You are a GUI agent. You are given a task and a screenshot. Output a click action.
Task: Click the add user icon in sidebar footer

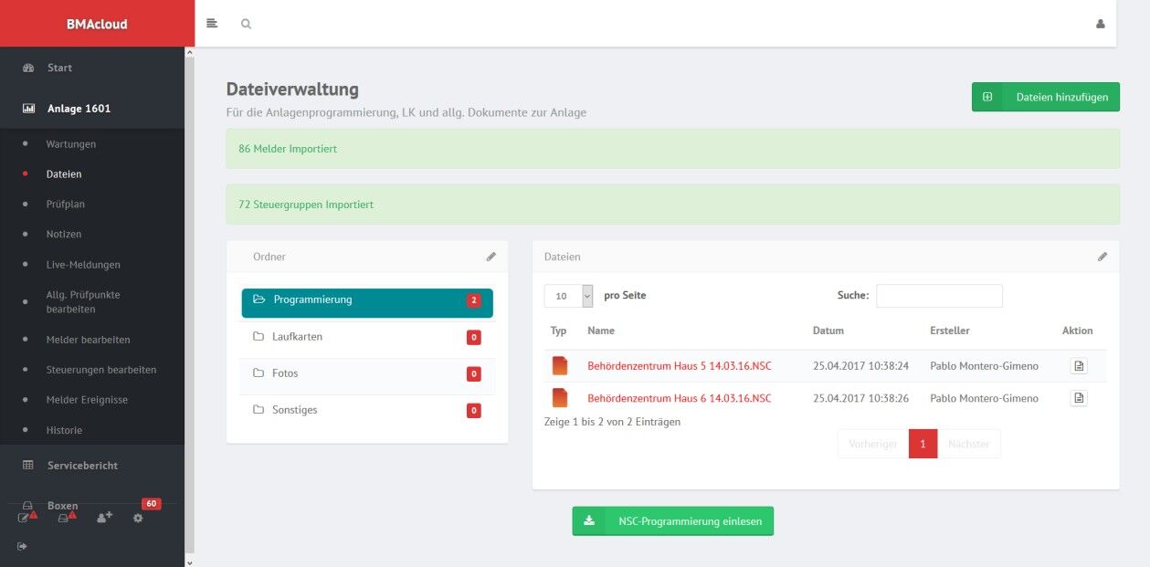[x=104, y=517]
